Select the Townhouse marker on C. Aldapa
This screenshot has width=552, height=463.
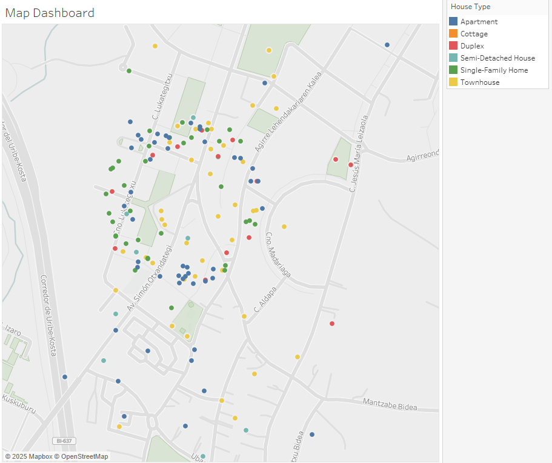(244, 316)
